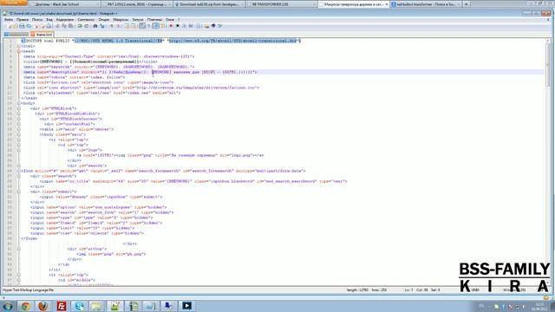Collapse the <head> fold marker
This screenshot has width=555, height=312.
point(19,51)
